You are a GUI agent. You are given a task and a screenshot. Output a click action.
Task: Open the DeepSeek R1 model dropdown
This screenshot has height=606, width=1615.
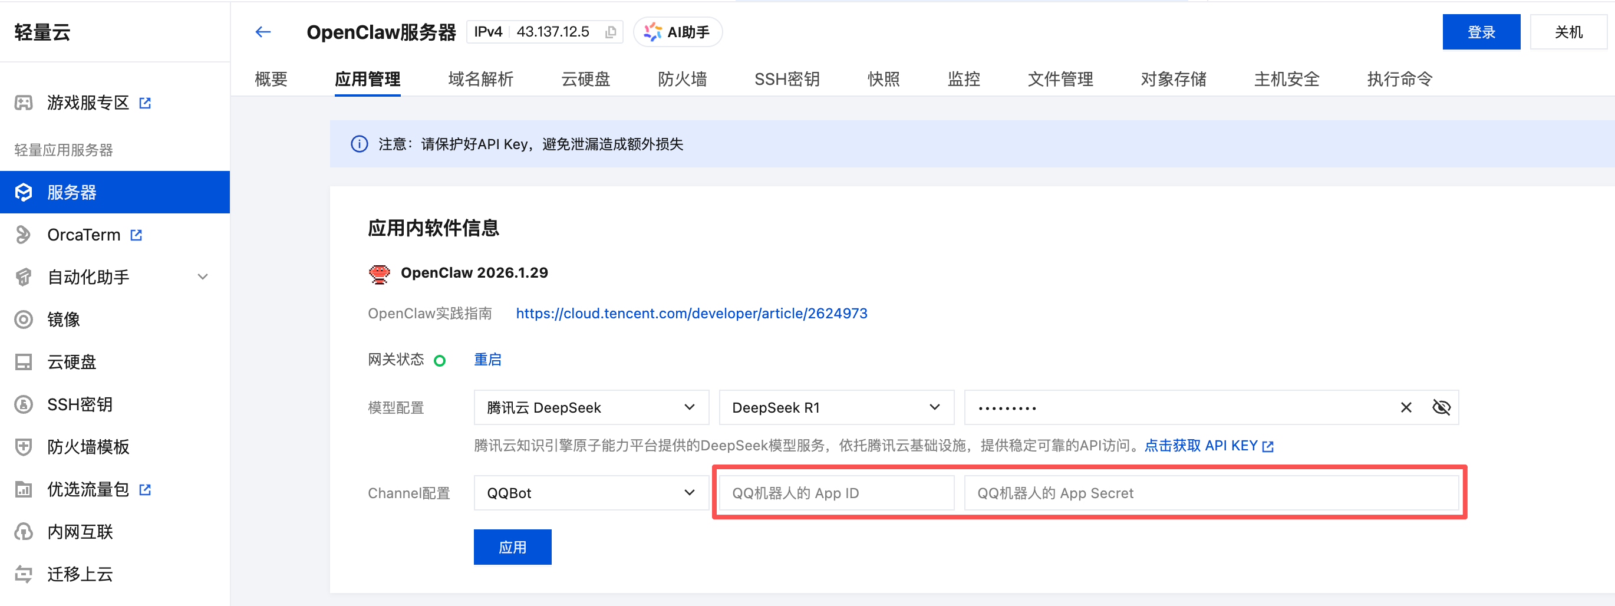(x=836, y=407)
